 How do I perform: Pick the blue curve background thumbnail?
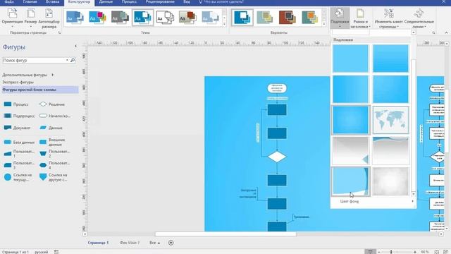(x=350, y=182)
